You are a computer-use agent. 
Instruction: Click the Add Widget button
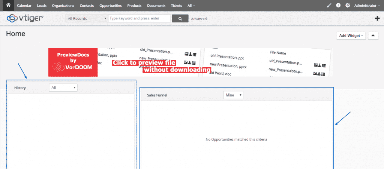tap(351, 36)
